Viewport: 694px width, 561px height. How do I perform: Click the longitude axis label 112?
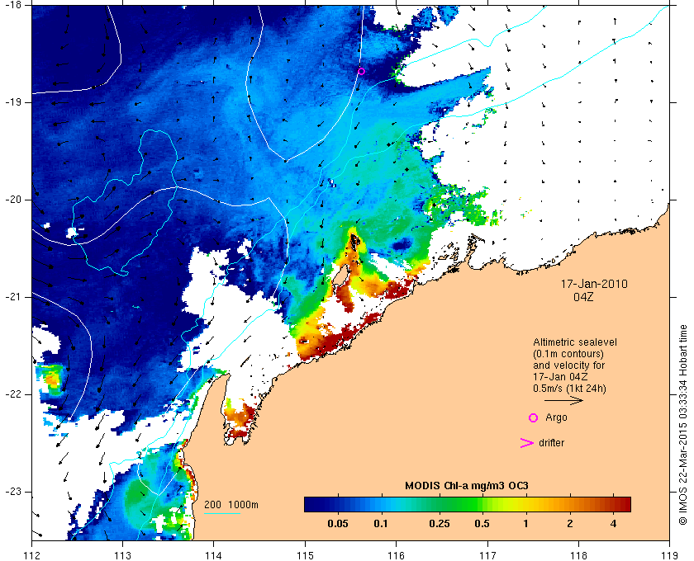click(32, 555)
